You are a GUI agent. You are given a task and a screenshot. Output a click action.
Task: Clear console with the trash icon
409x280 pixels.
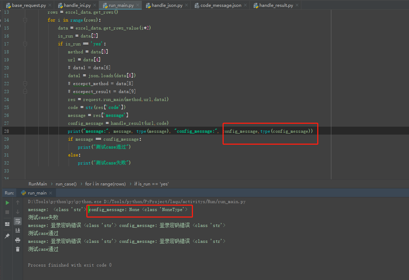[18, 249]
